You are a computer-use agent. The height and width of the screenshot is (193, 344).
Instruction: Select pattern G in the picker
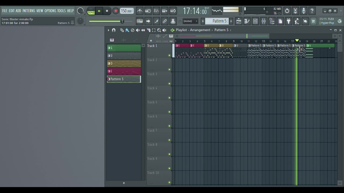click(x=124, y=48)
